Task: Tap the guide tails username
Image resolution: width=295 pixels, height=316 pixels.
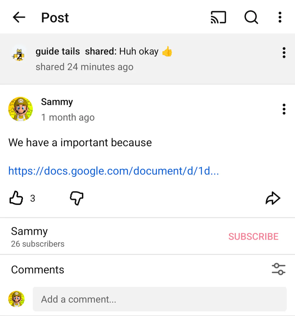Action: pos(58,51)
